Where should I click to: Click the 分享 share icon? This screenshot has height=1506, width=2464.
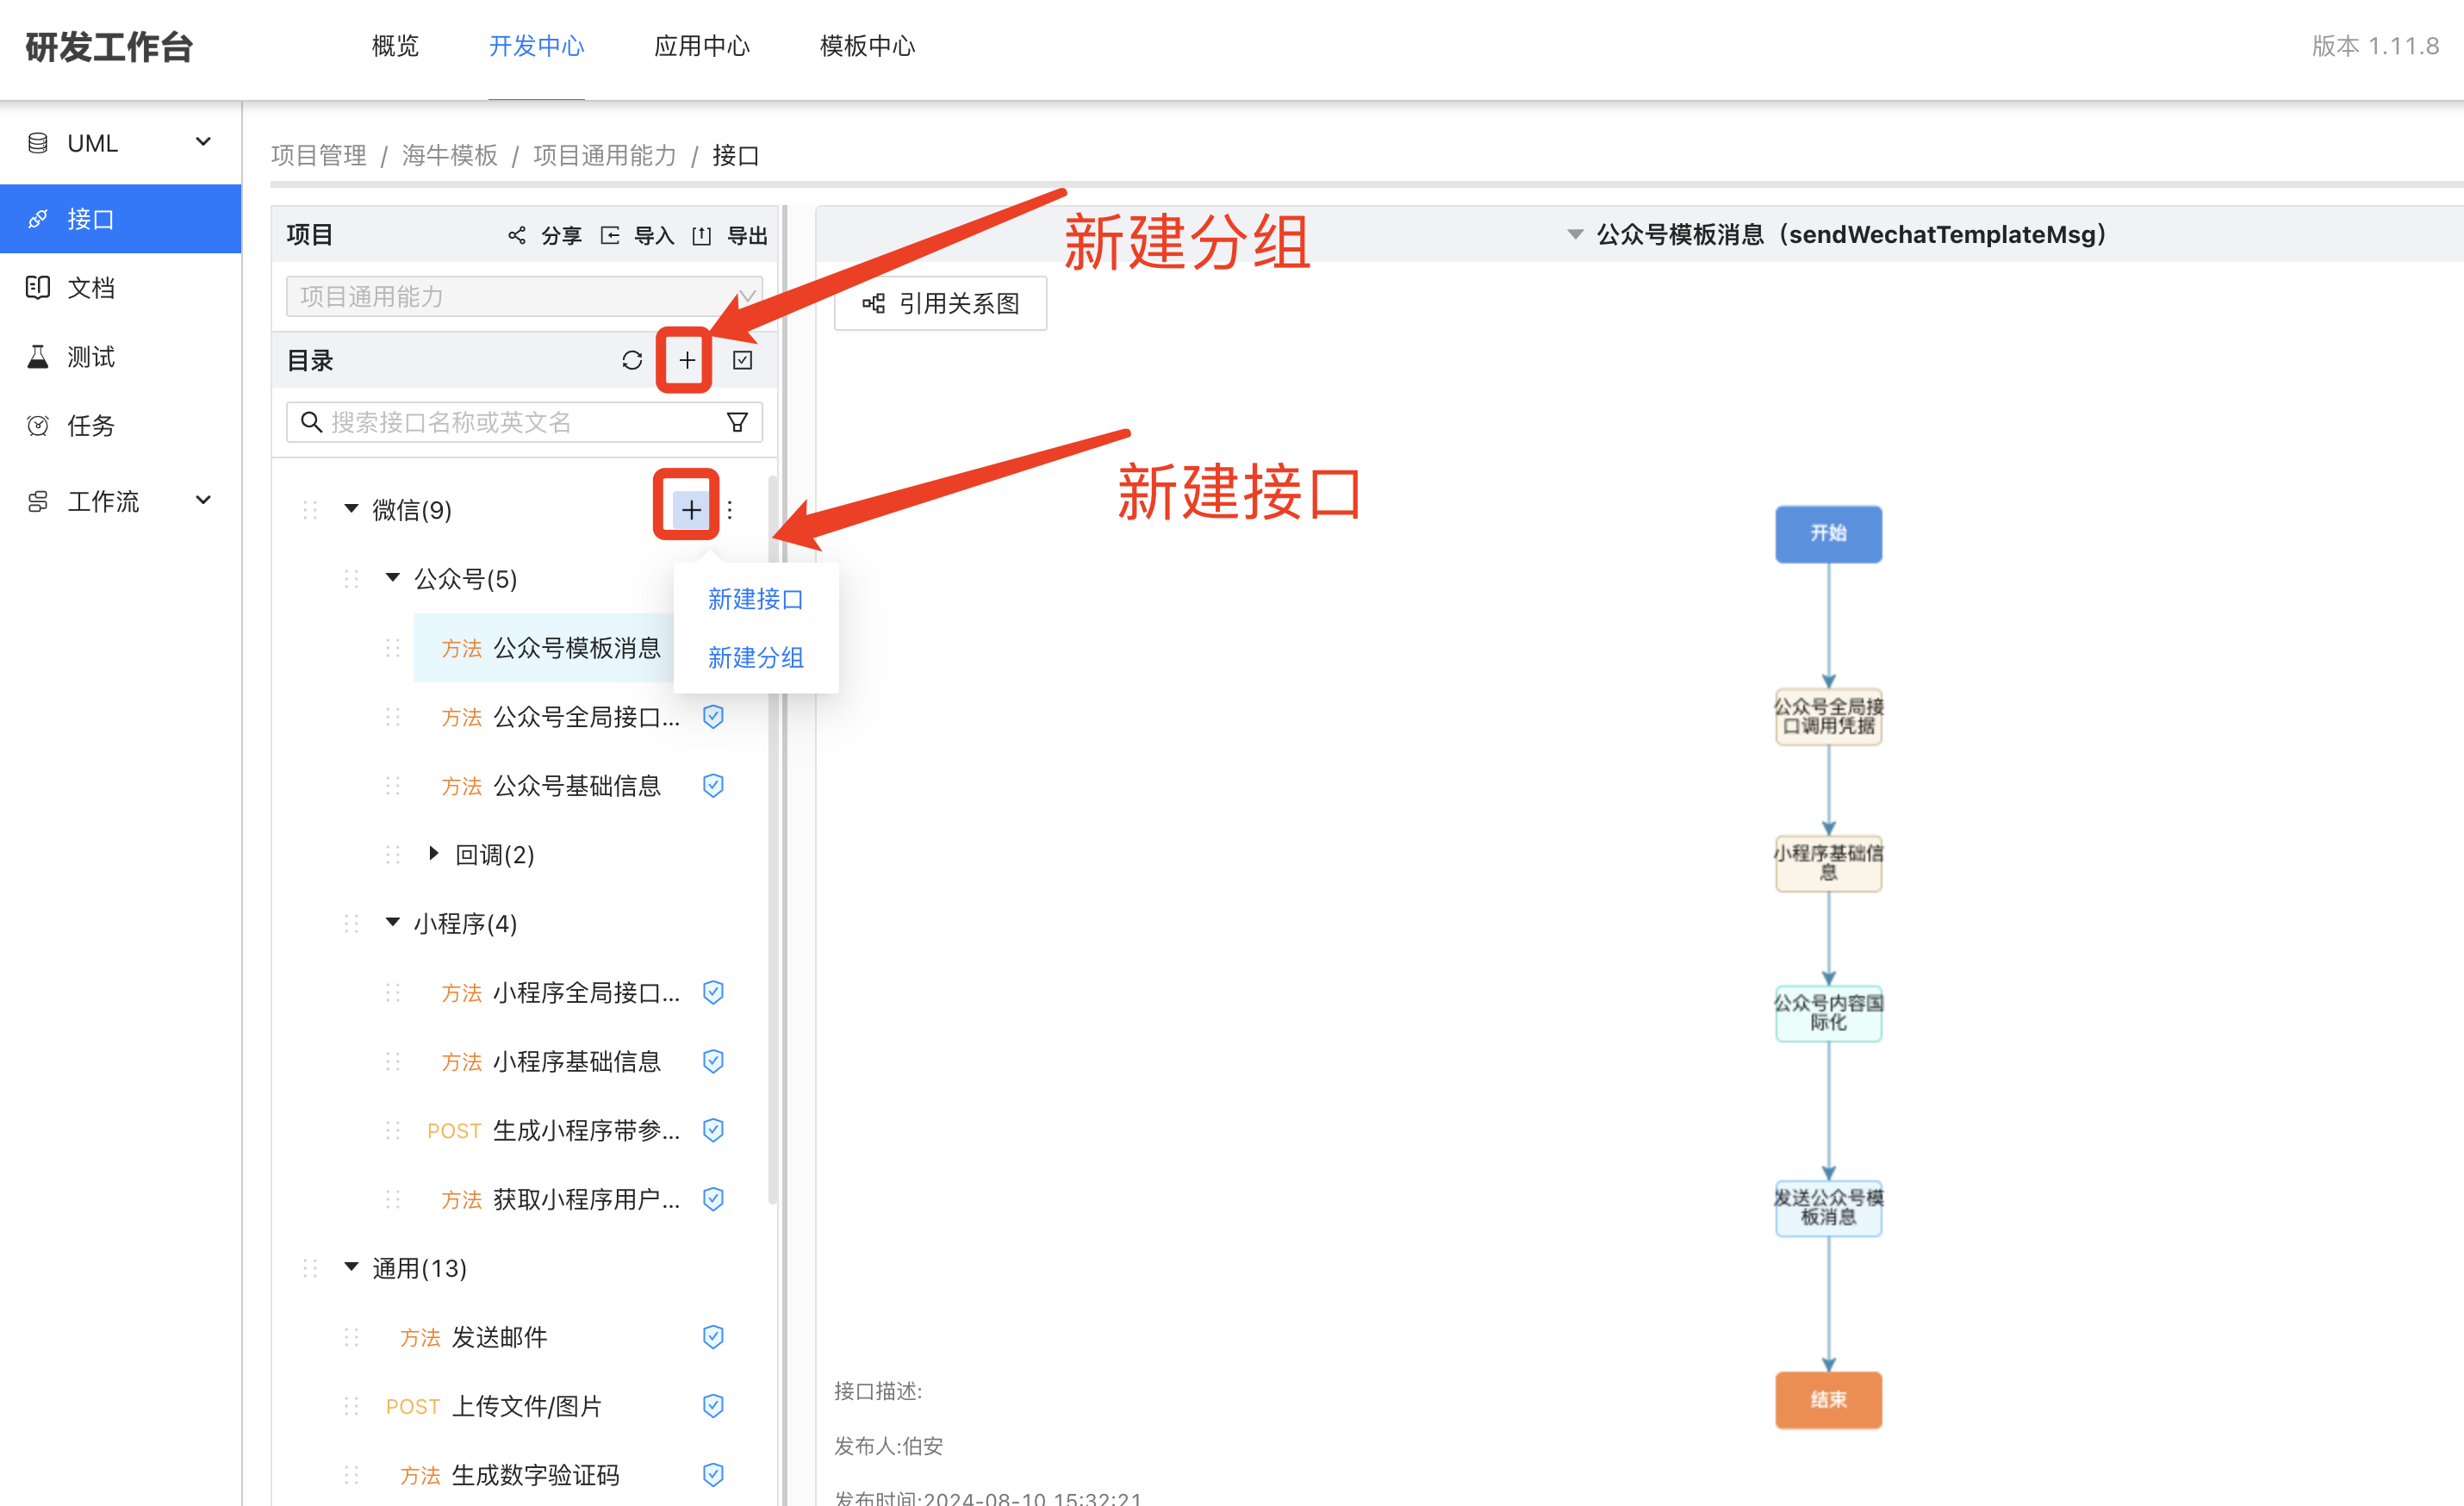pyautogui.click(x=516, y=235)
